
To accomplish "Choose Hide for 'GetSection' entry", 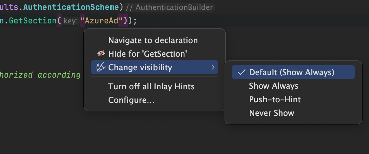I will [x=148, y=54].
